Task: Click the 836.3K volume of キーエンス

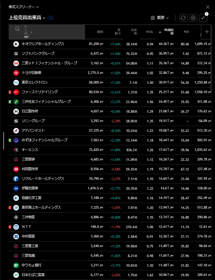Action: 132,150
